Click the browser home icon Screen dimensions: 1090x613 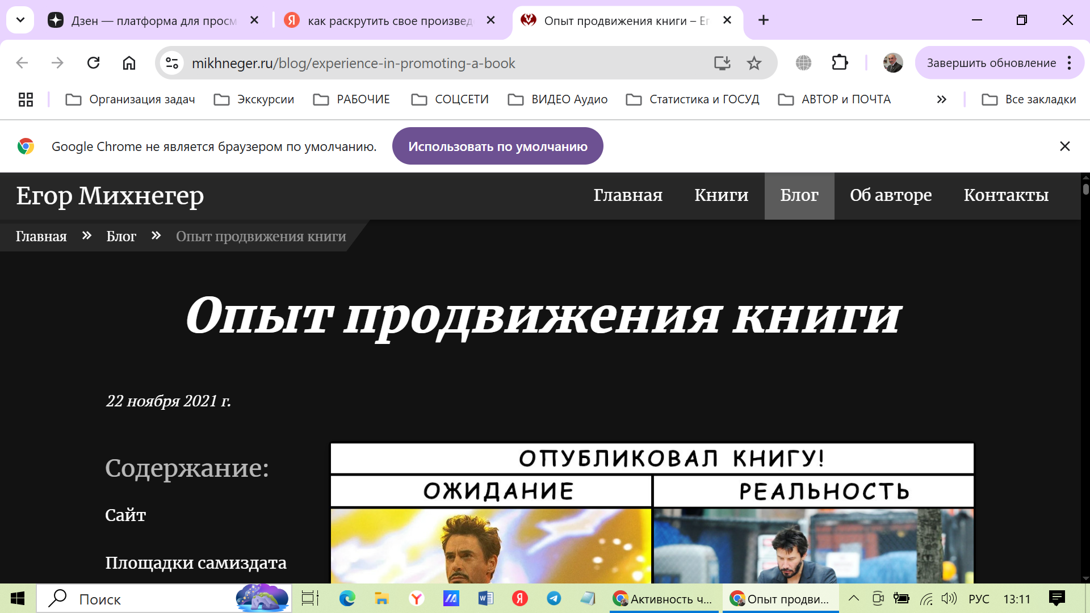click(129, 63)
